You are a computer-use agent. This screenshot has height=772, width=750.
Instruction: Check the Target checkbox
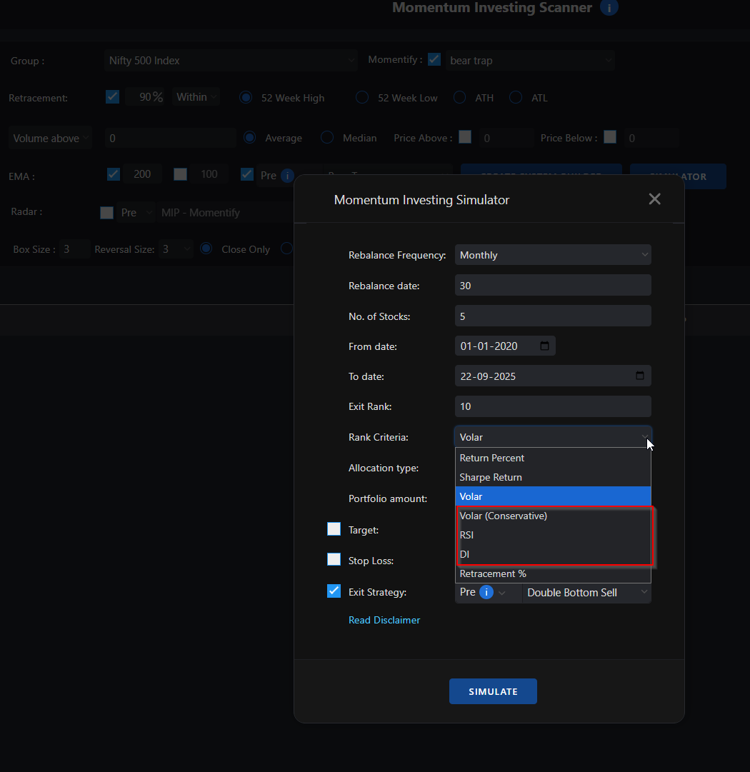pyautogui.click(x=334, y=528)
